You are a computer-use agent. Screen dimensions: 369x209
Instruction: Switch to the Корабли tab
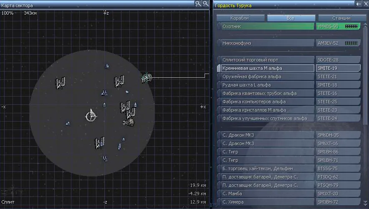pos(240,18)
